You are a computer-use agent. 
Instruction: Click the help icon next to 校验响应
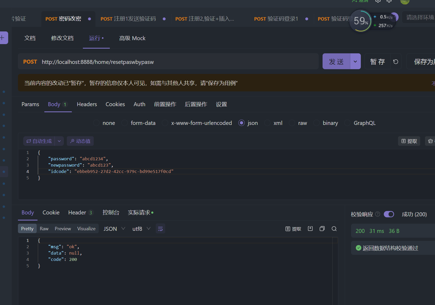[378, 214]
